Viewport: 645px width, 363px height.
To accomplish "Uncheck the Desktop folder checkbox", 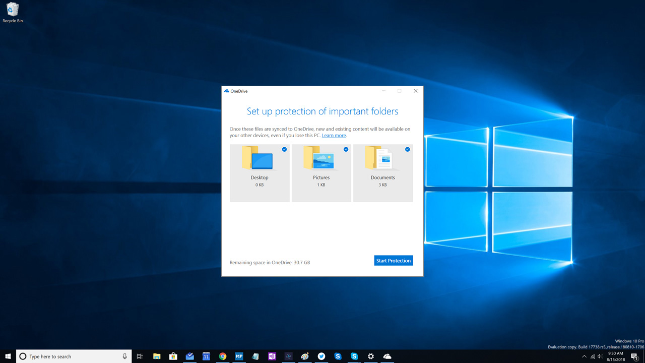I will click(x=285, y=149).
